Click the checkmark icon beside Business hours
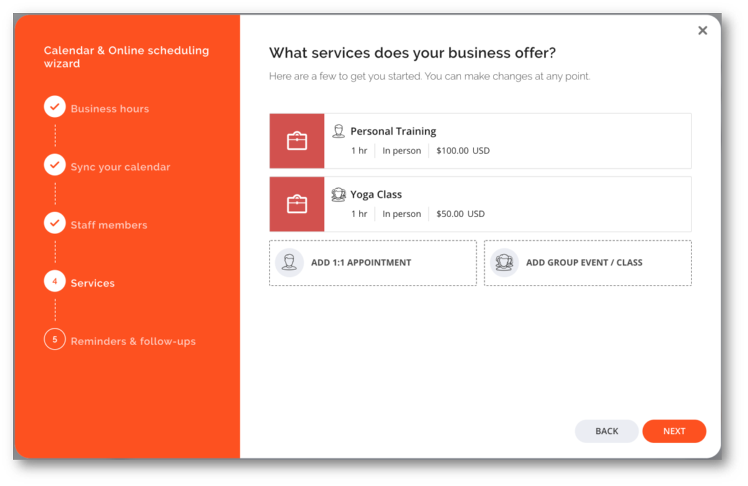748x486 pixels. click(55, 107)
